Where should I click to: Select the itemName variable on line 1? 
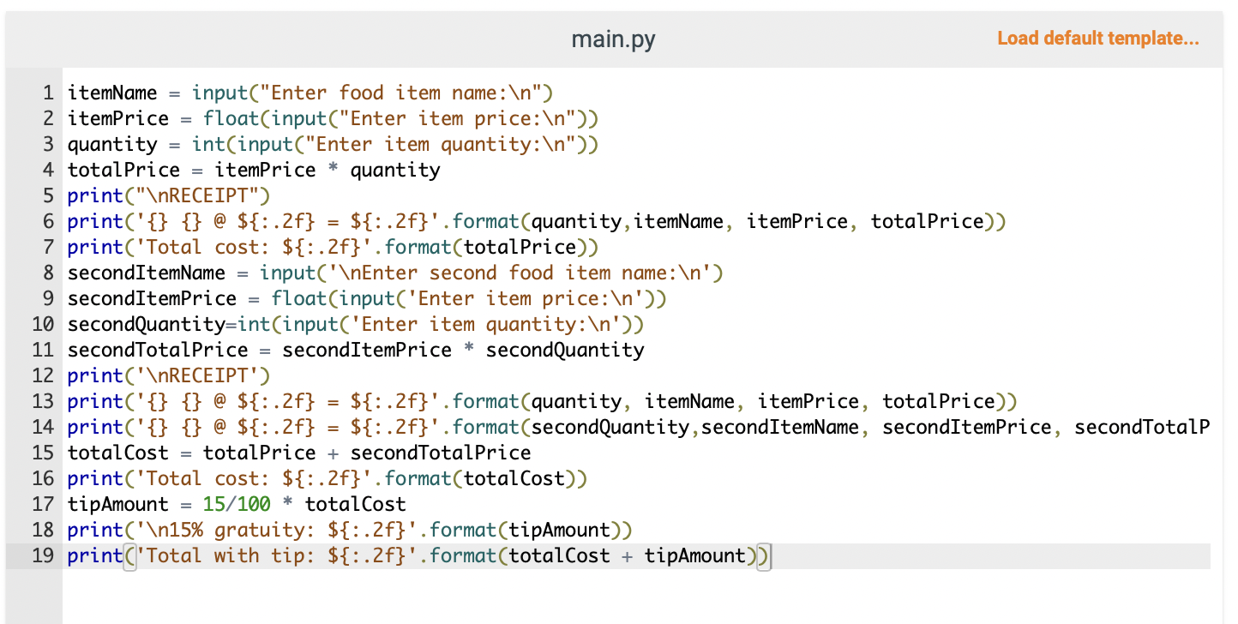pyautogui.click(x=111, y=93)
